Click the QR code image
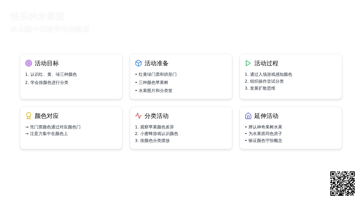Screen dimensions: 362x203 (x=342, y=183)
